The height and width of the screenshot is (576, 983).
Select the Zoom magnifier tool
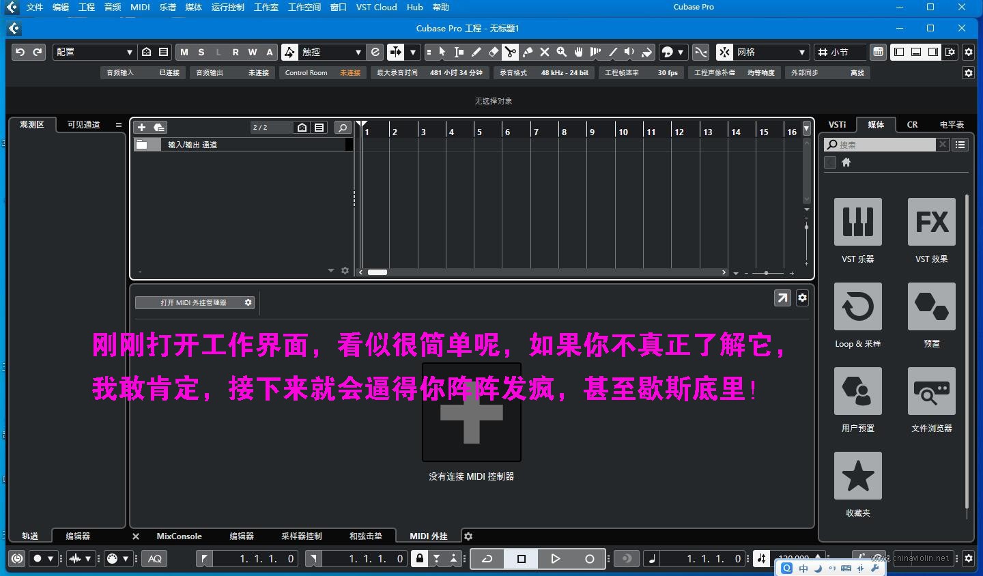[562, 52]
